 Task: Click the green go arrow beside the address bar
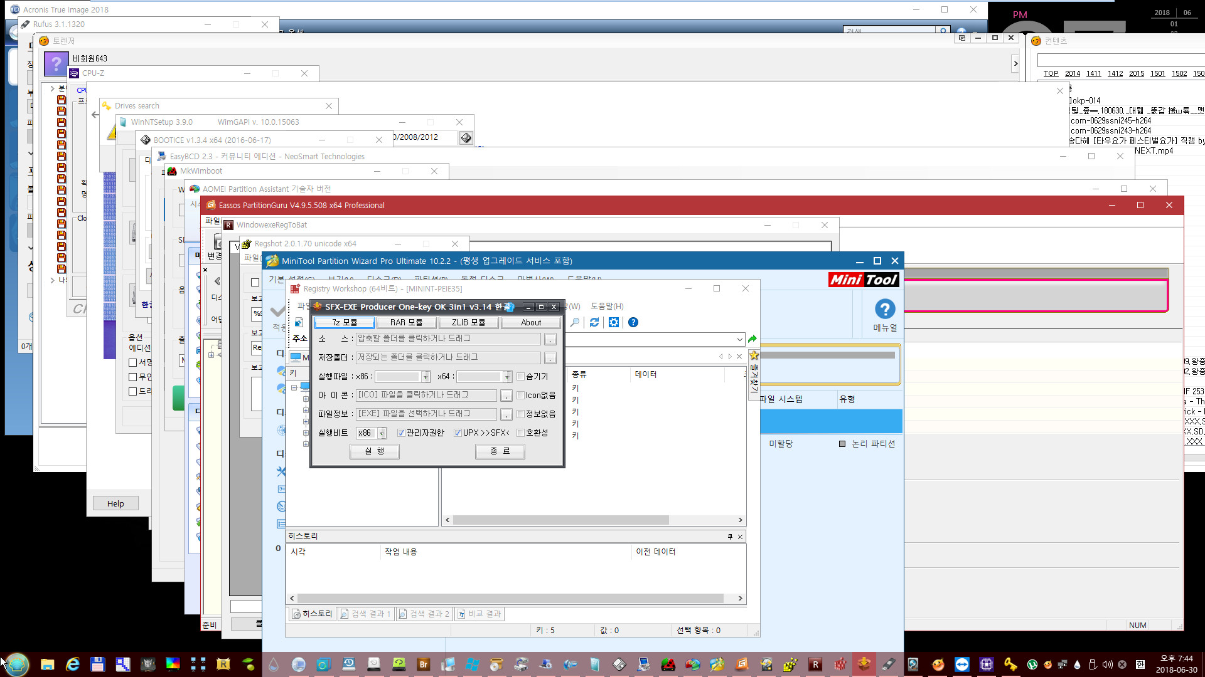click(x=752, y=339)
